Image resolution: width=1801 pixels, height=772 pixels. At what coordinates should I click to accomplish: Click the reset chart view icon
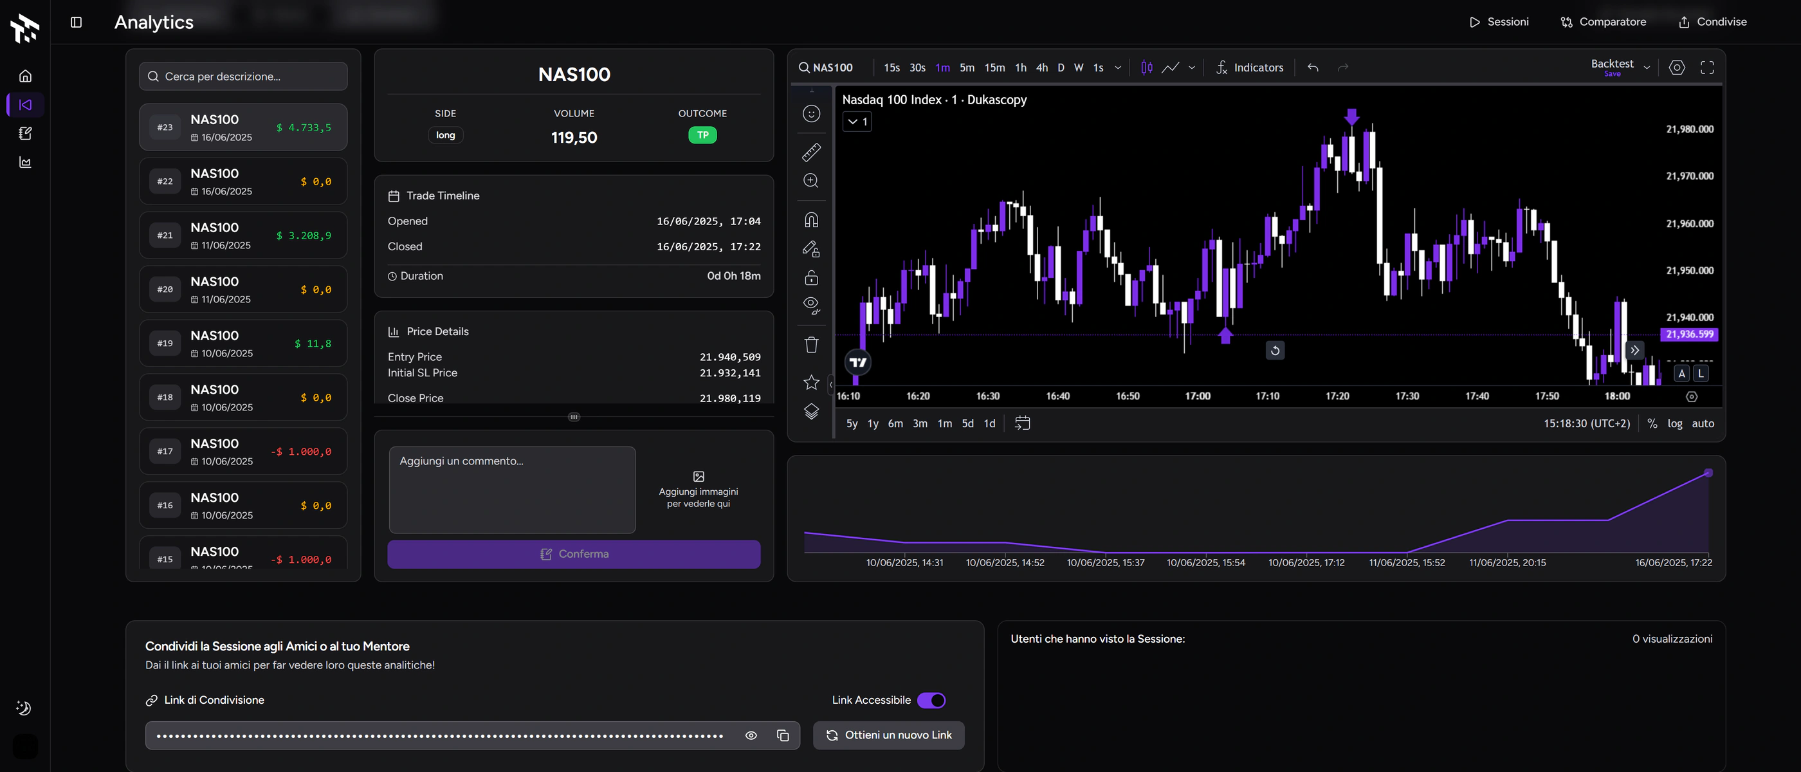pos(1275,351)
